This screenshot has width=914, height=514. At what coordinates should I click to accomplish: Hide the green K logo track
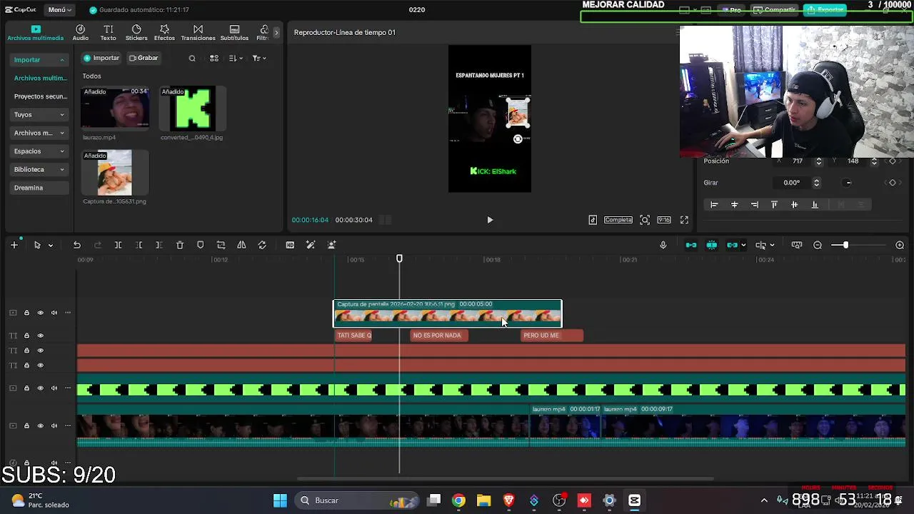(40, 388)
